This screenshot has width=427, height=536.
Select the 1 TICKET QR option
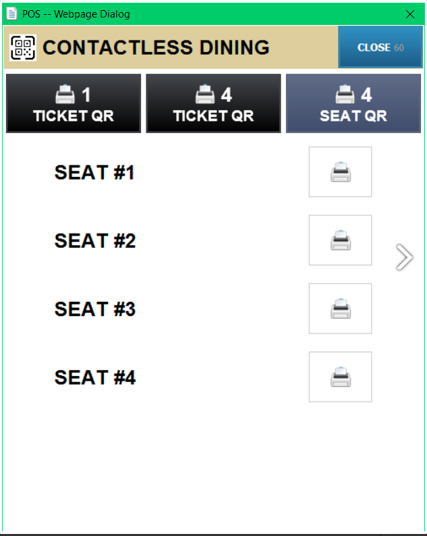(x=74, y=103)
